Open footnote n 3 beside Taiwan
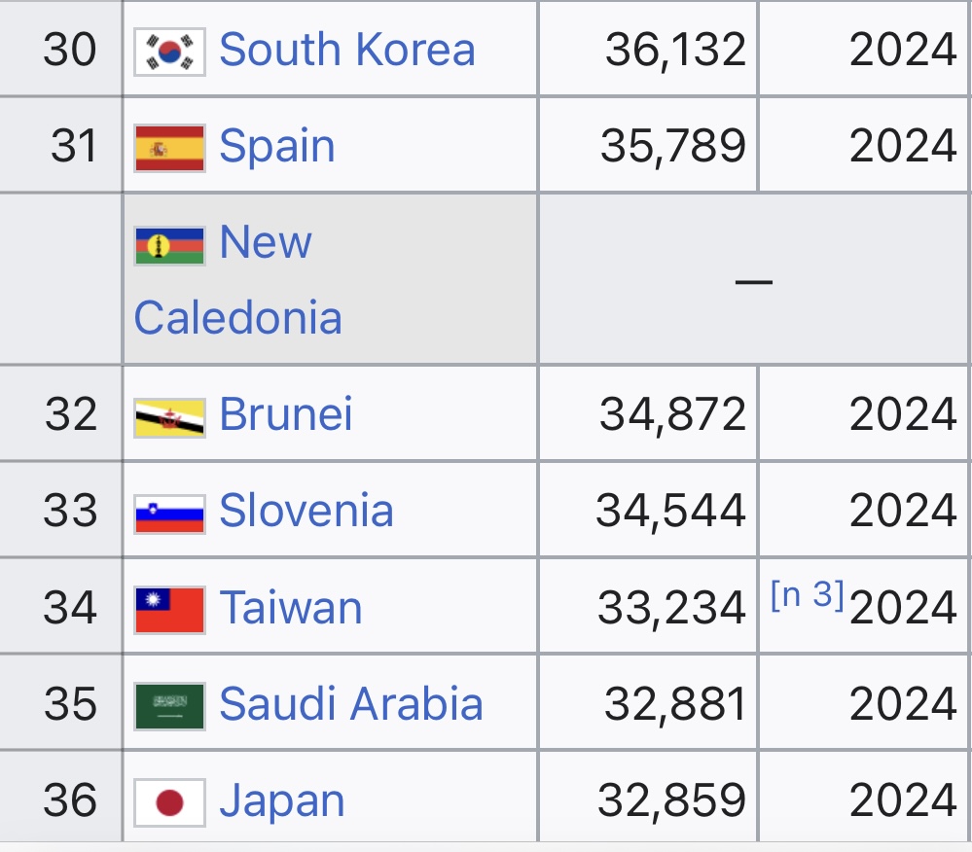The image size is (972, 852). pyautogui.click(x=807, y=595)
